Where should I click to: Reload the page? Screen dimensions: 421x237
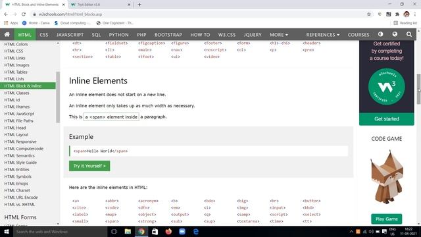pos(24,14)
